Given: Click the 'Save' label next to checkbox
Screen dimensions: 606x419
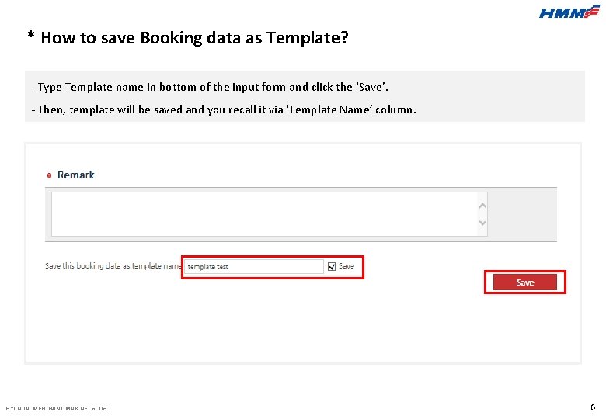Looking at the screenshot, I should pos(347,266).
